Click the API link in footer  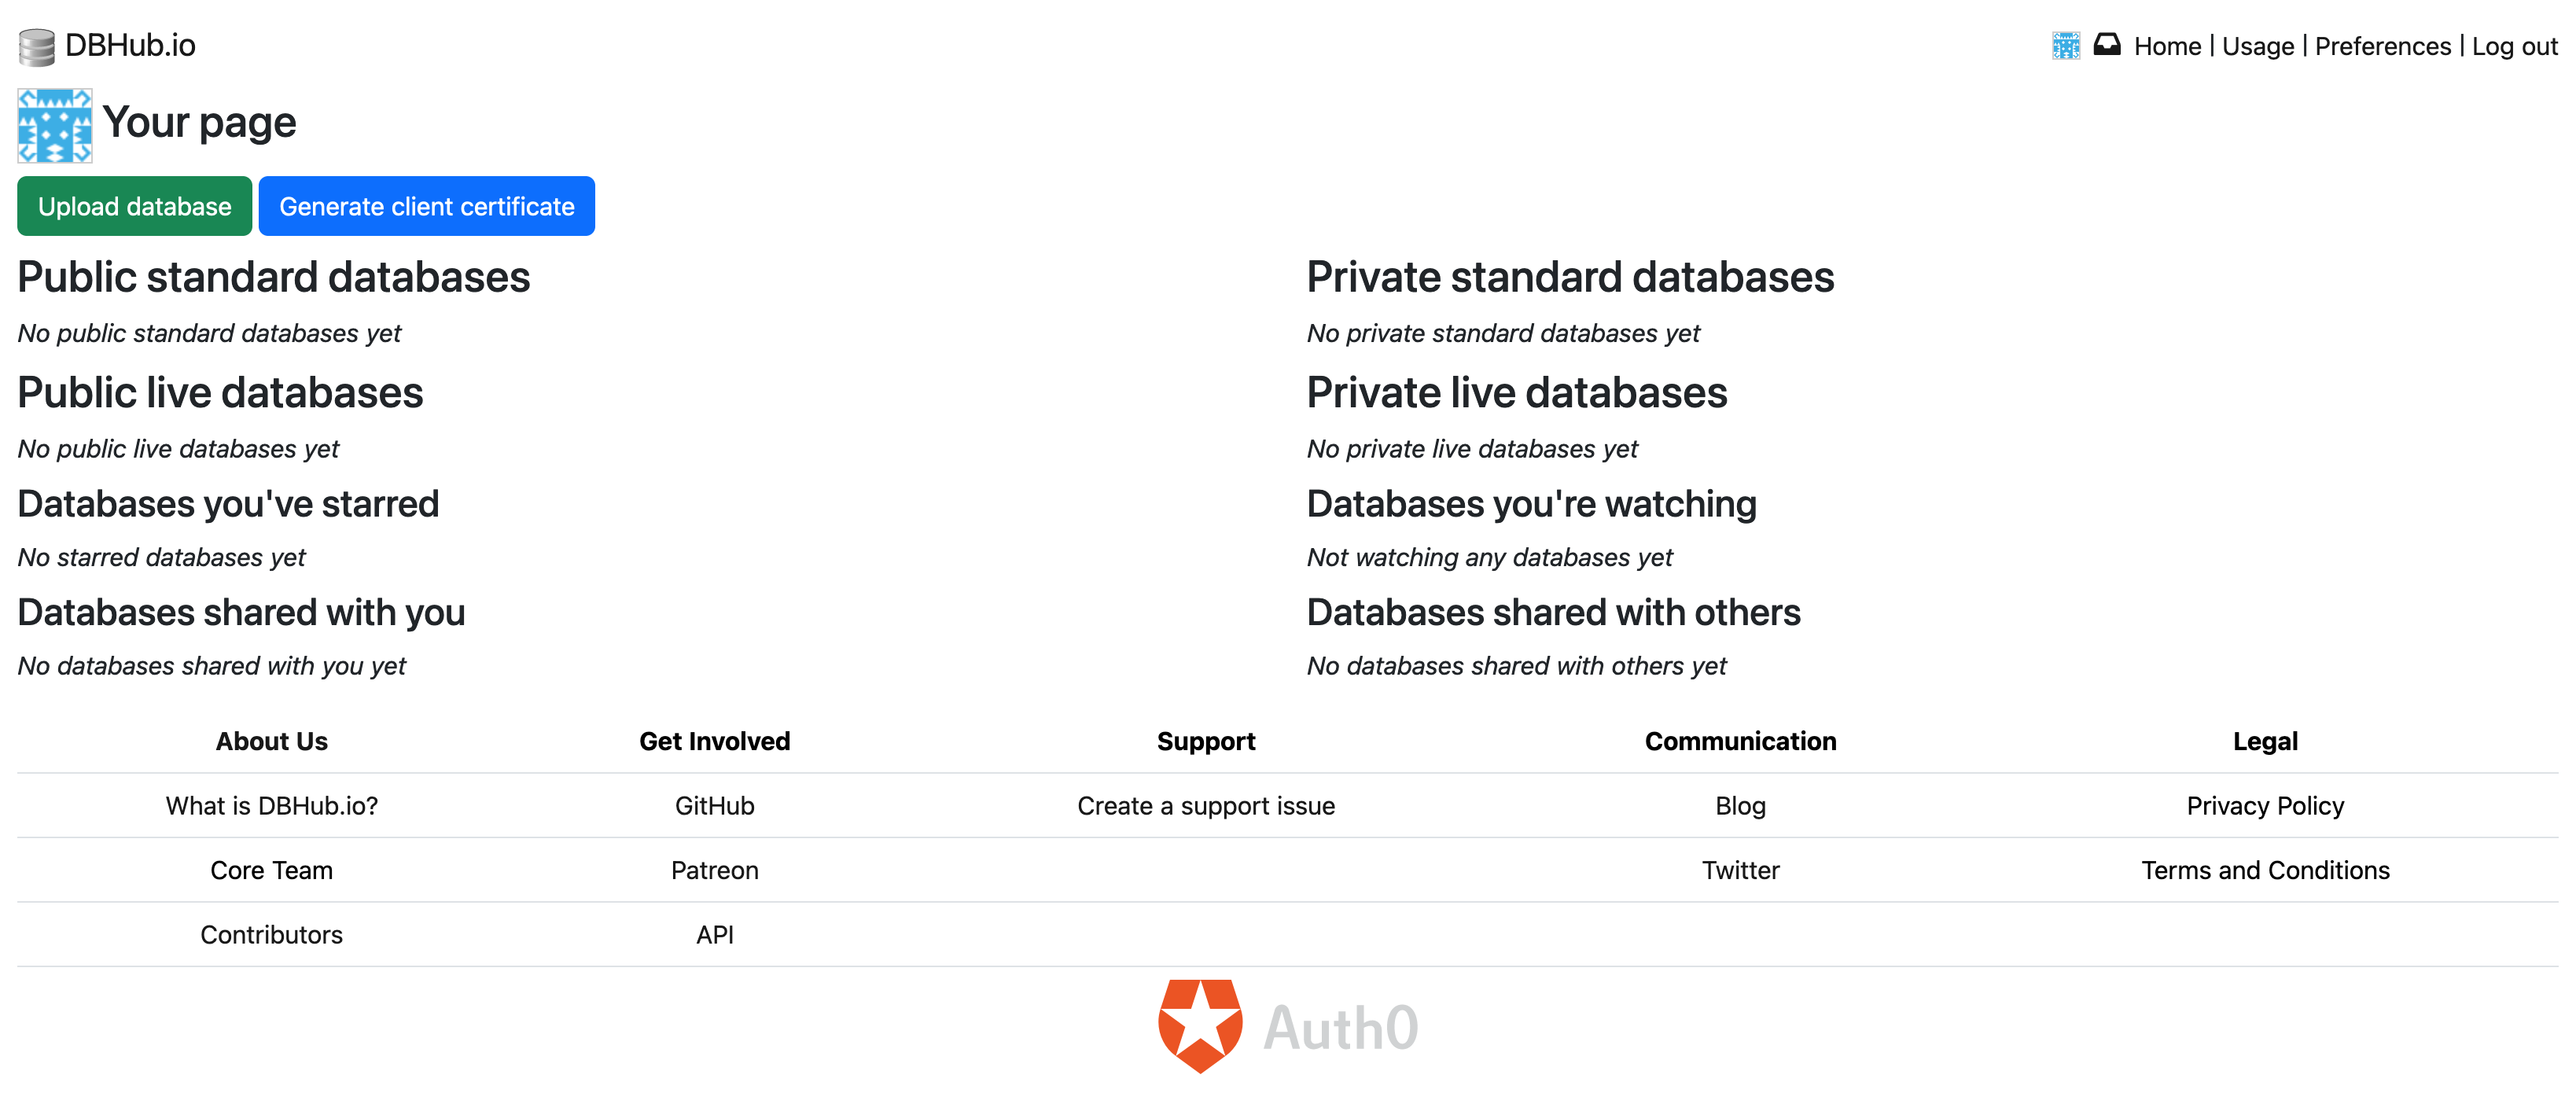pyautogui.click(x=714, y=934)
